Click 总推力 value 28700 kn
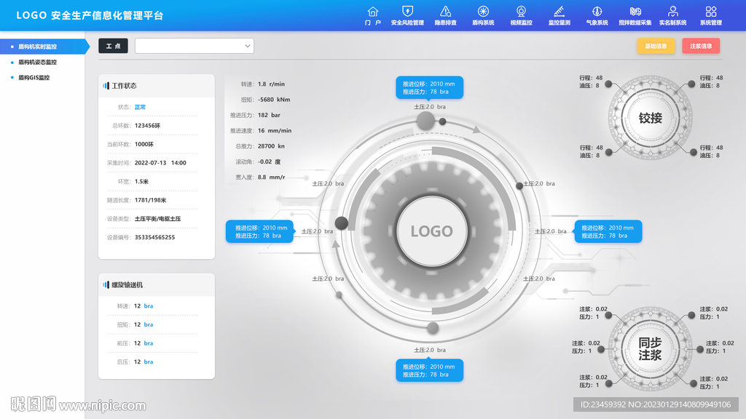Screen dimensions: 746x419 (x=271, y=146)
